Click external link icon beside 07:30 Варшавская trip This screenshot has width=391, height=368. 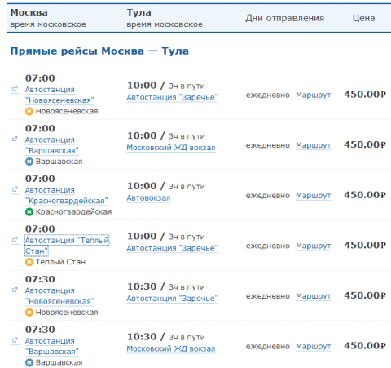tap(15, 340)
